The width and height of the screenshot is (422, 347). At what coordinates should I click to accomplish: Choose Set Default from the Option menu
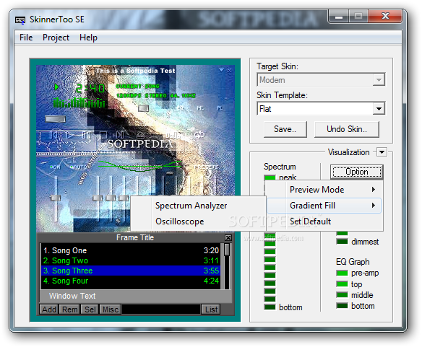[x=324, y=221]
